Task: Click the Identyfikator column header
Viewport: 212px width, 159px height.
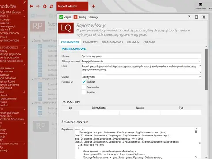Action: (x=99, y=108)
